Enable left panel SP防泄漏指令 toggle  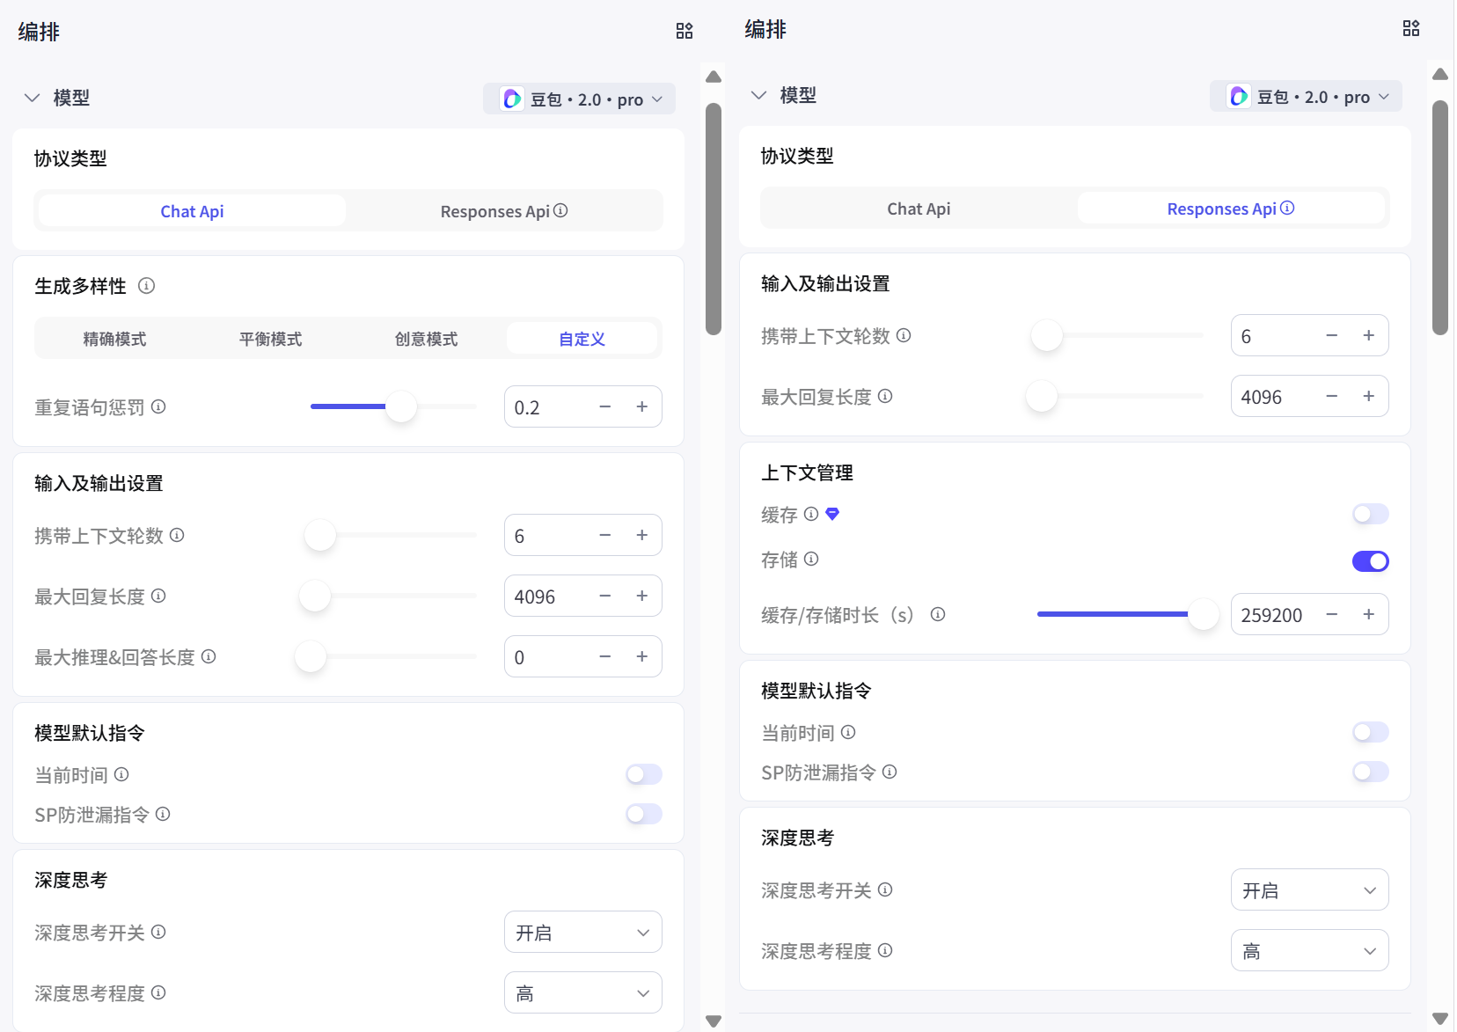(x=644, y=814)
